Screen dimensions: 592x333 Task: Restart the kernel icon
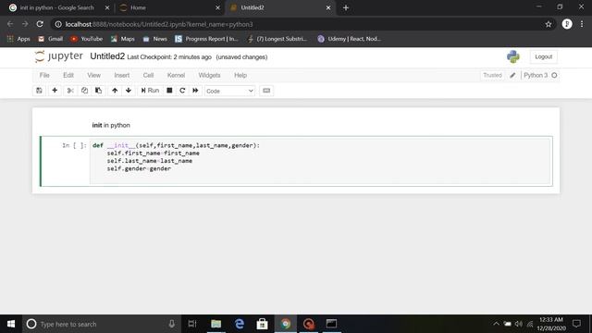pyautogui.click(x=182, y=91)
